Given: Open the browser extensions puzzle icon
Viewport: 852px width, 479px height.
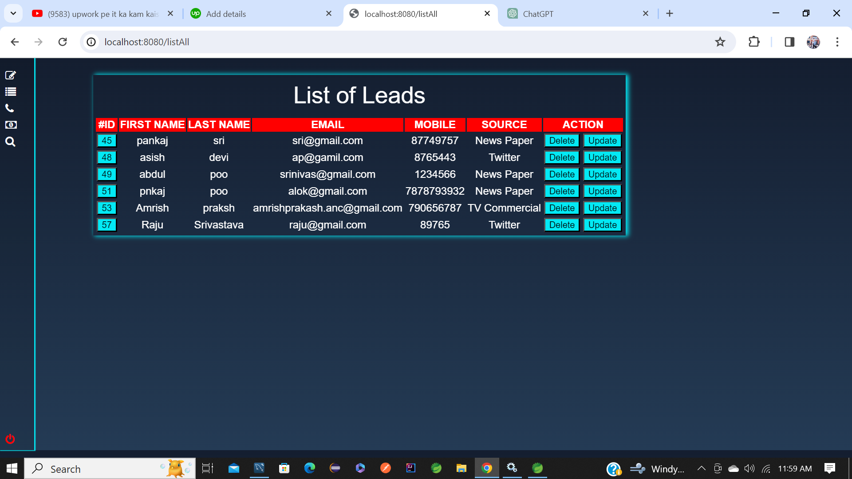Looking at the screenshot, I should (754, 42).
